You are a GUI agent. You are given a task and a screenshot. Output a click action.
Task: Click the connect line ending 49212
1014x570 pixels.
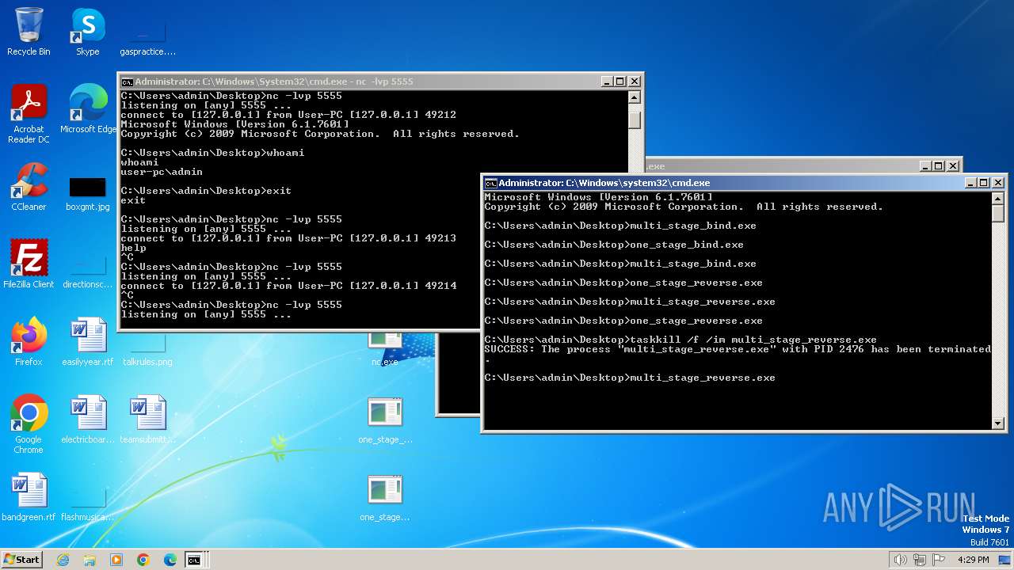[x=288, y=115]
